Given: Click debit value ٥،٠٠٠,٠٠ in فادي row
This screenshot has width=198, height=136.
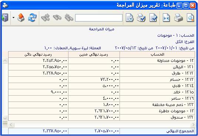Looking at the screenshot, I should 111,86.
